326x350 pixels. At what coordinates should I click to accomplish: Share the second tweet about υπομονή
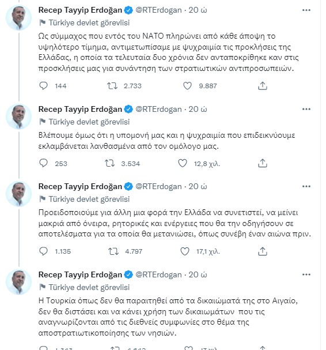tap(263, 163)
